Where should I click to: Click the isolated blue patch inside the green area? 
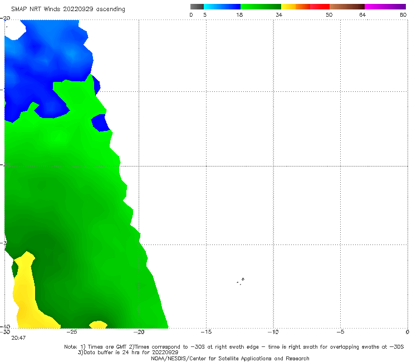tap(100, 123)
